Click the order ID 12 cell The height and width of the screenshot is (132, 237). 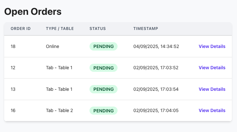tap(13, 68)
